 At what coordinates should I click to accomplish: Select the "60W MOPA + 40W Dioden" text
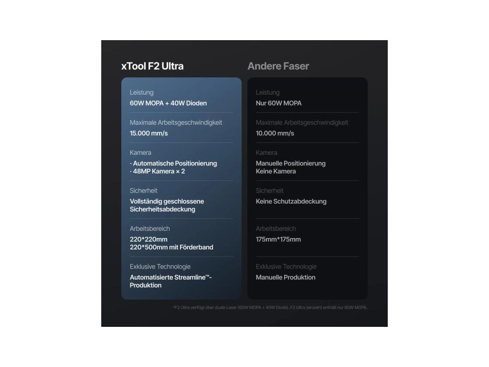point(168,103)
